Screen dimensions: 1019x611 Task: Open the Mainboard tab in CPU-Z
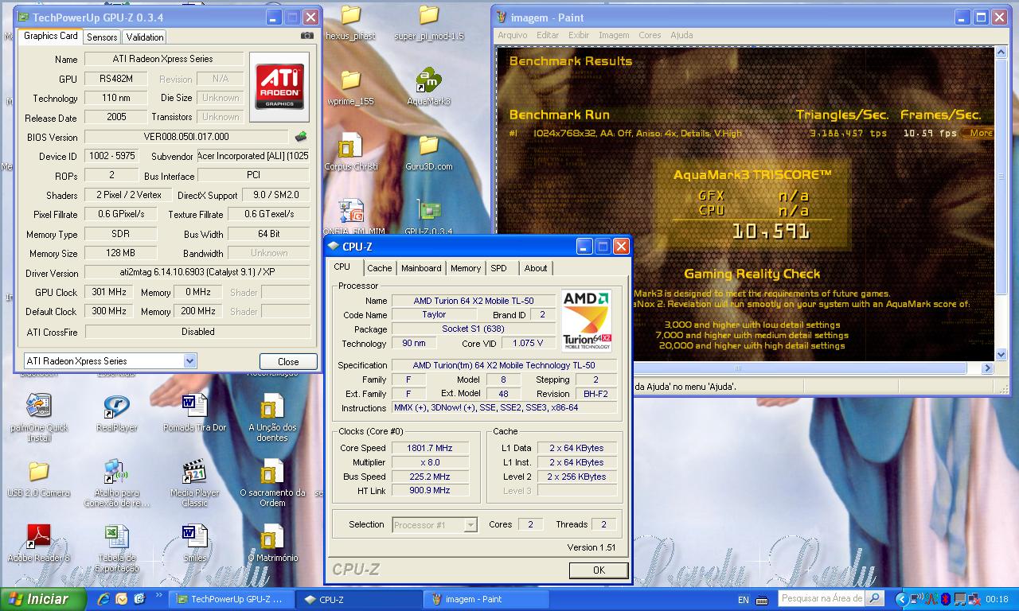421,268
